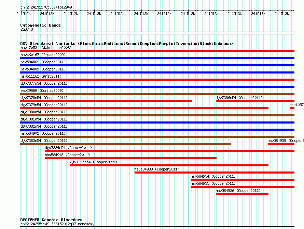Click the partially visible esv1057 label
Viewport: 304px width, 229px height.
tap(296, 105)
